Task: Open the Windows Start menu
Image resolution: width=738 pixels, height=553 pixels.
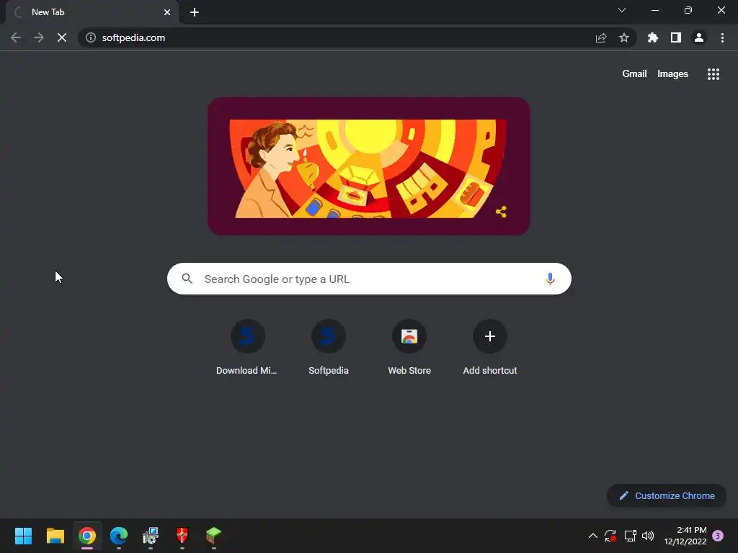Action: [23, 536]
